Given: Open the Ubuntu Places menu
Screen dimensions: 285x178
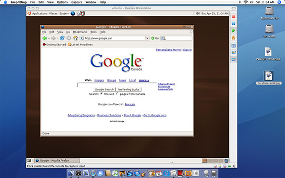Looking at the screenshot, I should [53, 14].
